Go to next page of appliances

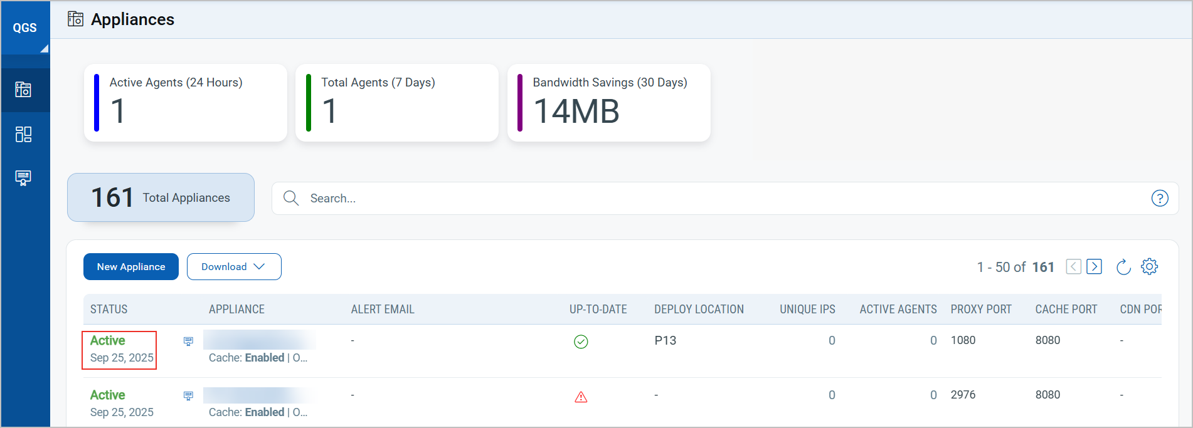click(x=1095, y=267)
